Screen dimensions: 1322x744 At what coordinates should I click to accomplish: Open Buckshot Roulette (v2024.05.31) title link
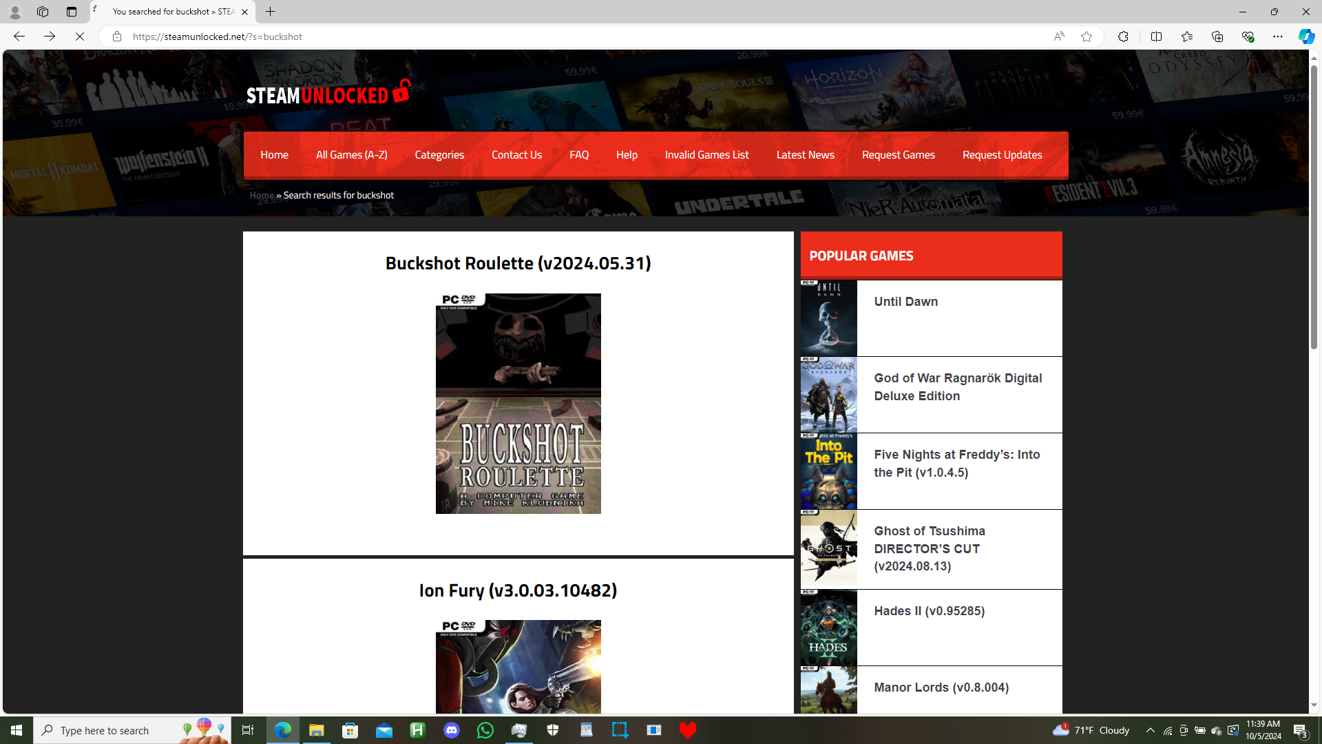(x=518, y=262)
